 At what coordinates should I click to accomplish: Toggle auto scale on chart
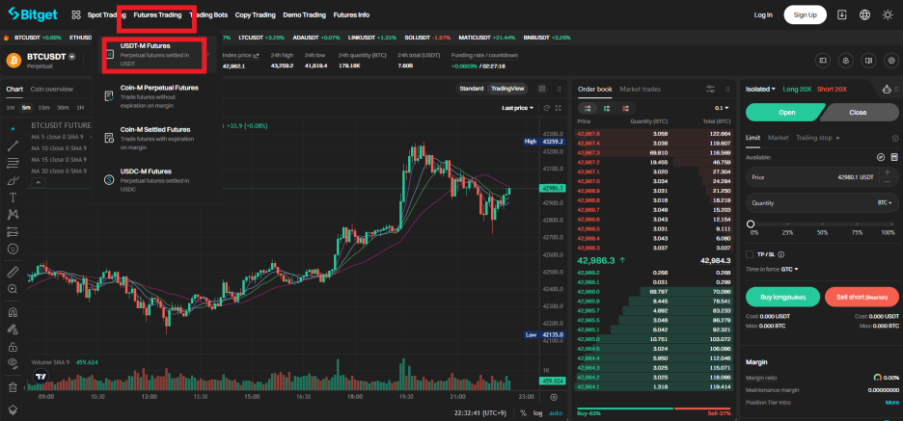click(x=555, y=413)
